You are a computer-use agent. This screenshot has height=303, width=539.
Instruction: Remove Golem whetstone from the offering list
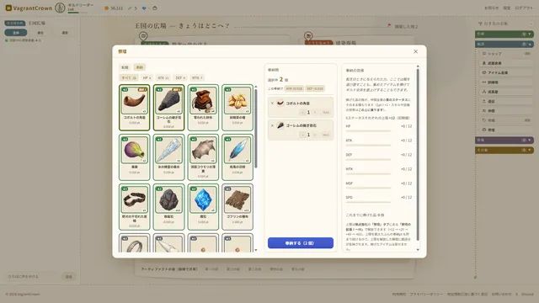tap(272, 125)
